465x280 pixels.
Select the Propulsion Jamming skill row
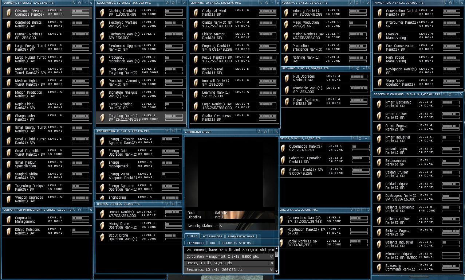click(x=141, y=83)
